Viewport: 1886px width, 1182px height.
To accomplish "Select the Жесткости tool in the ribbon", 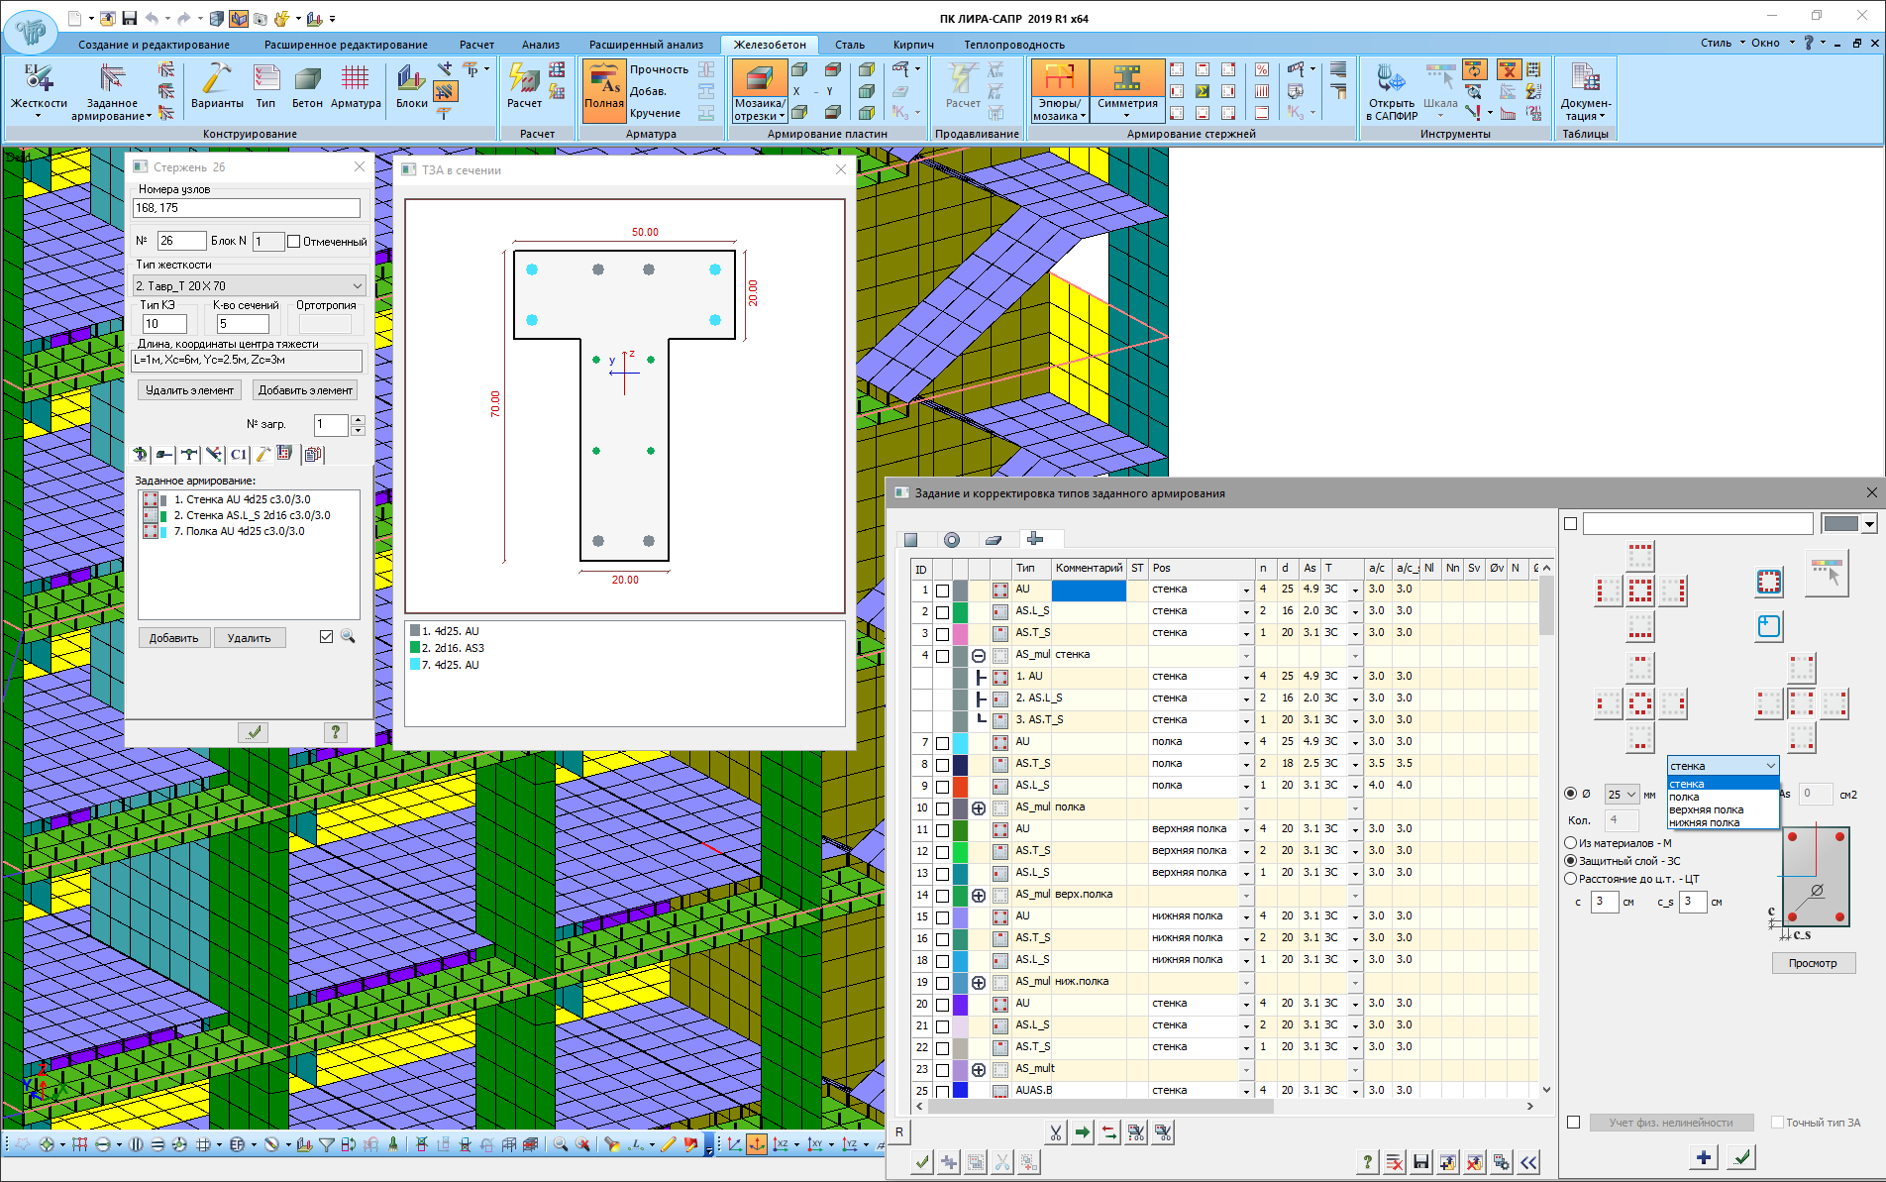I will coord(38,89).
